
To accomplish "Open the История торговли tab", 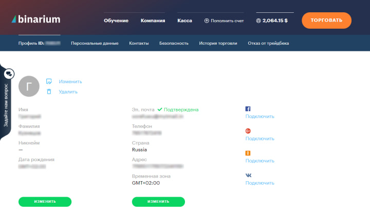I will click(x=218, y=43).
